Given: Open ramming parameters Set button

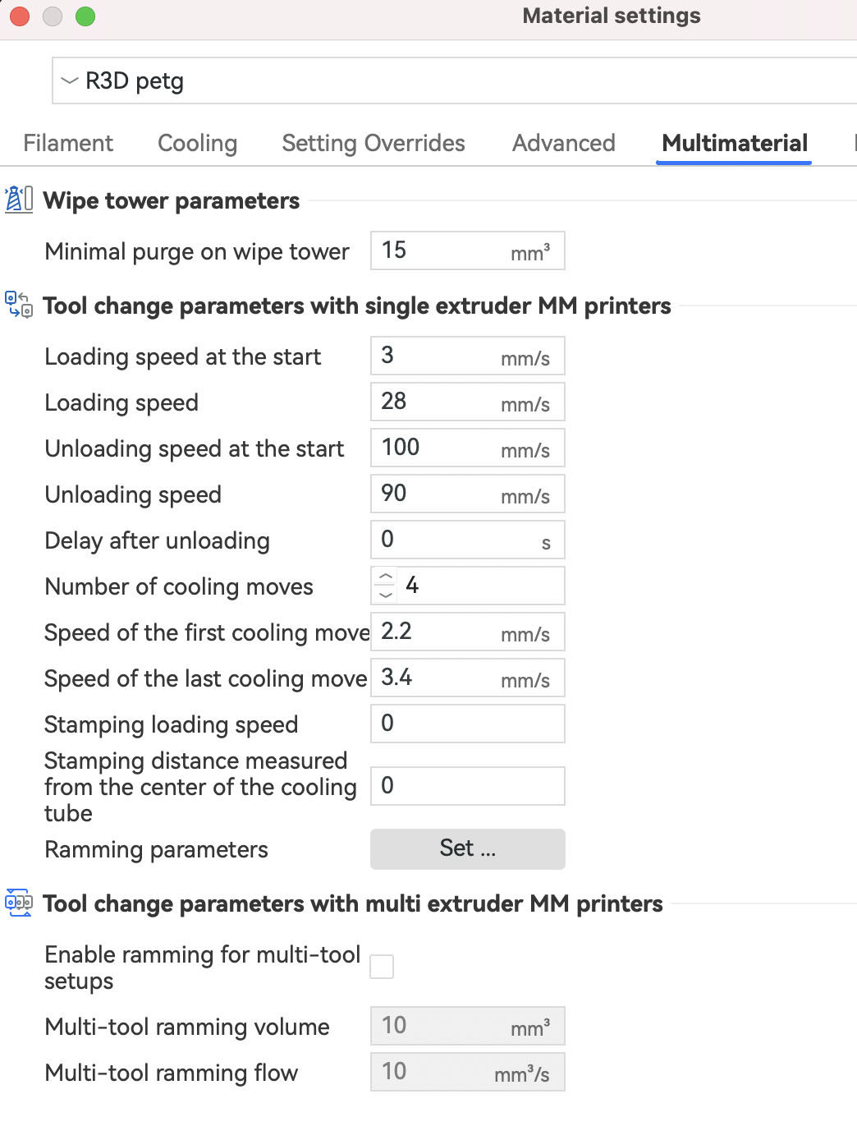Looking at the screenshot, I should [x=467, y=848].
